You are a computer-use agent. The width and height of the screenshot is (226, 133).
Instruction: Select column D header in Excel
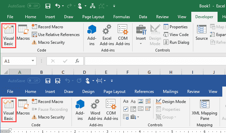click(x=84, y=72)
